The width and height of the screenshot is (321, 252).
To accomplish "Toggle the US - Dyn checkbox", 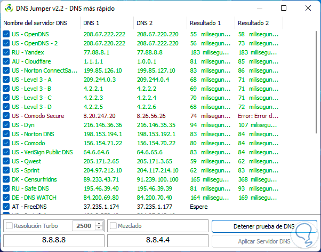I will [x=6, y=125].
